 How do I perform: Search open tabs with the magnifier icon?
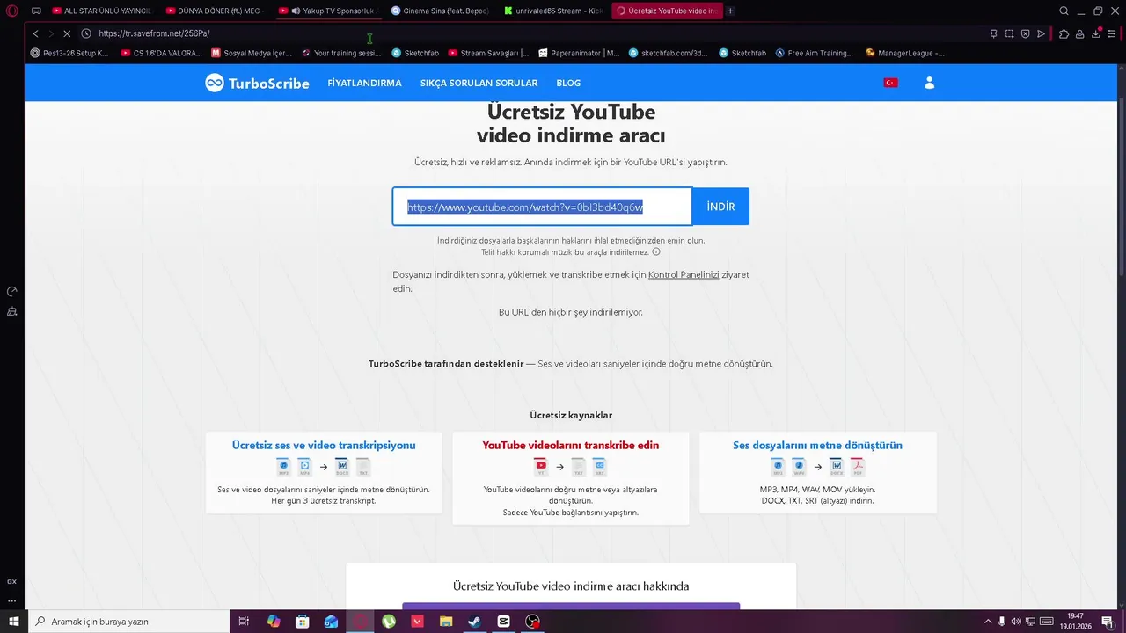click(x=1064, y=11)
